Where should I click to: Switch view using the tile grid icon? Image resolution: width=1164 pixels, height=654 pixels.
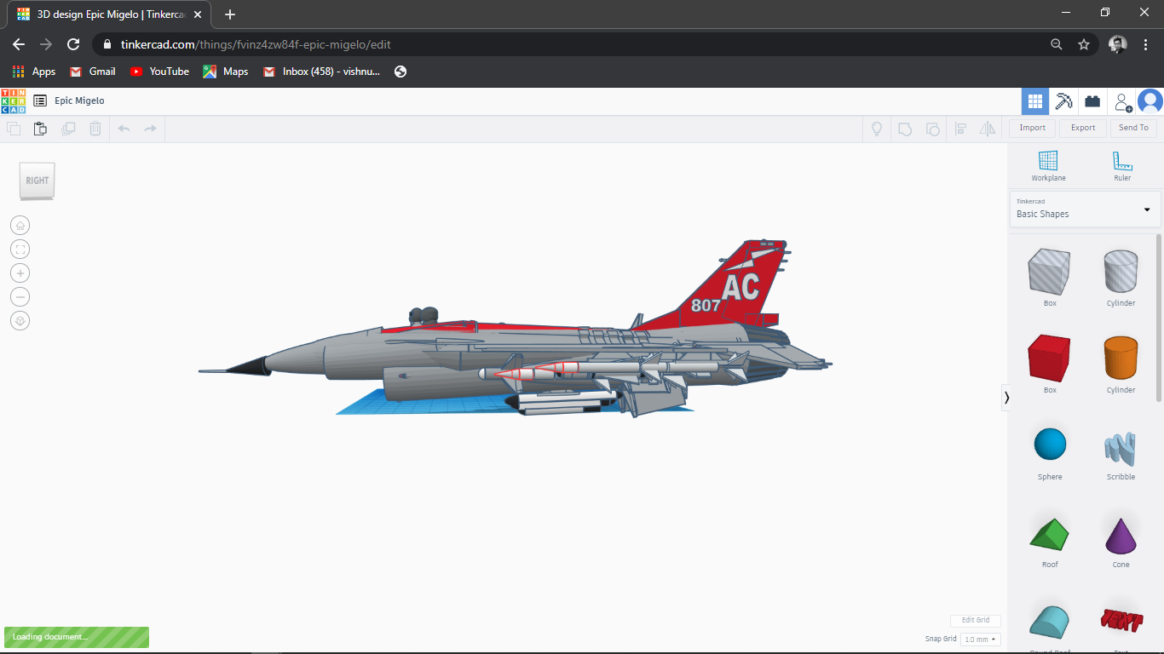pos(1034,100)
